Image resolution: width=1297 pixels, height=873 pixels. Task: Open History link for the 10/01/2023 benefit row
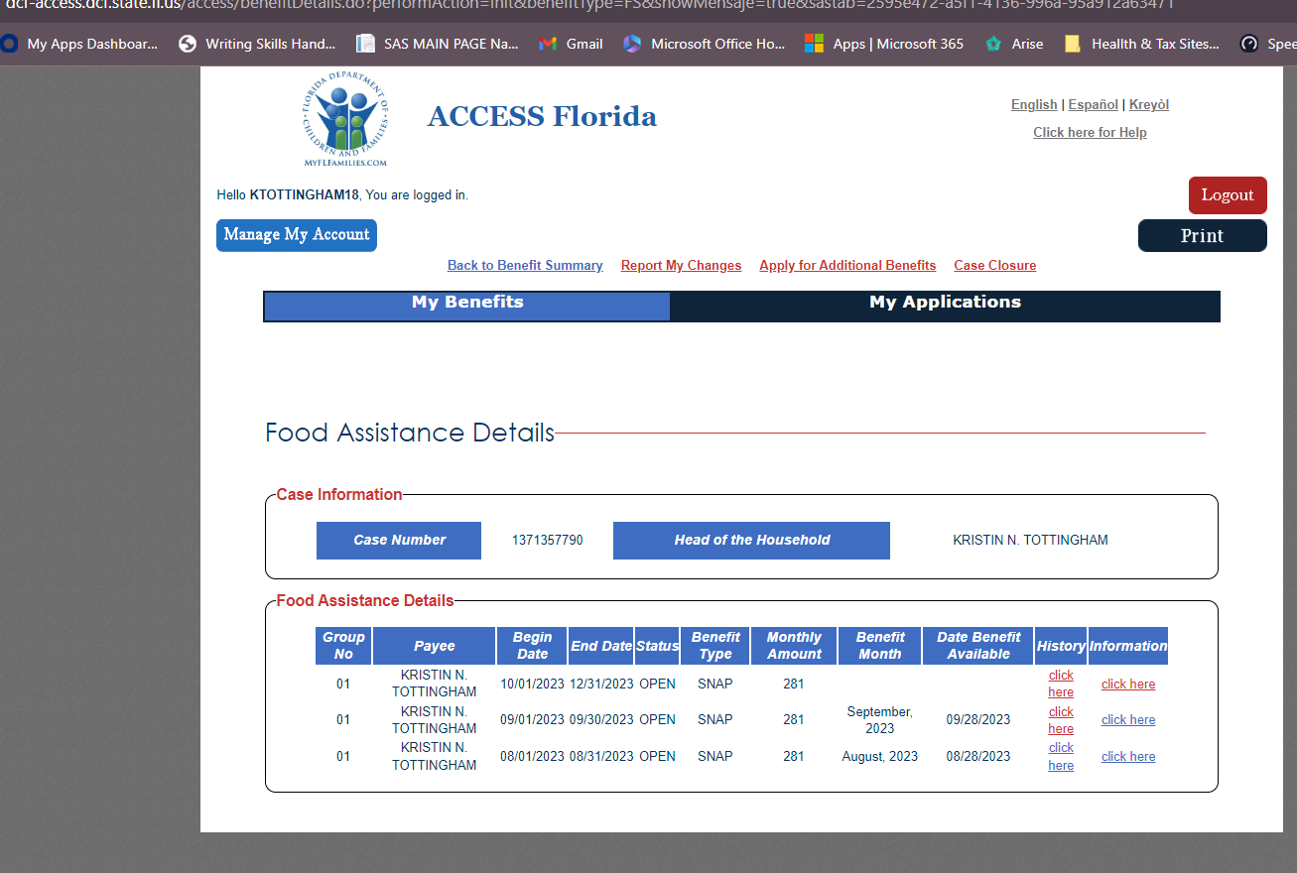[1061, 684]
